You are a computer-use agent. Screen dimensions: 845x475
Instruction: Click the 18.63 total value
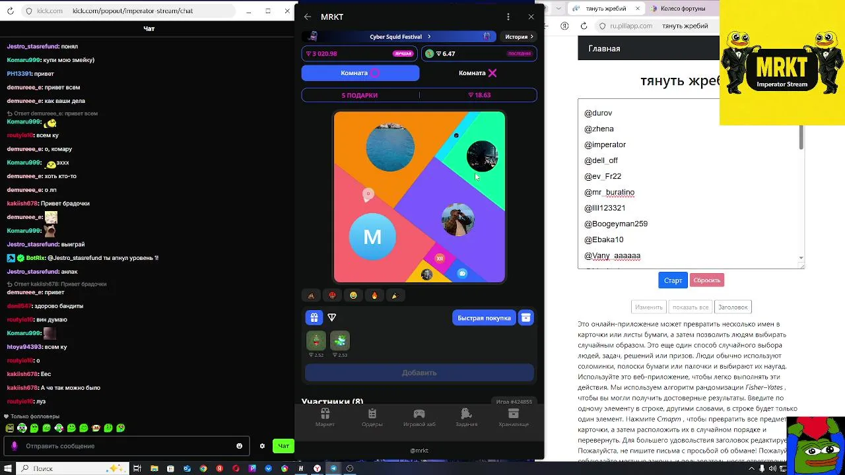point(479,95)
